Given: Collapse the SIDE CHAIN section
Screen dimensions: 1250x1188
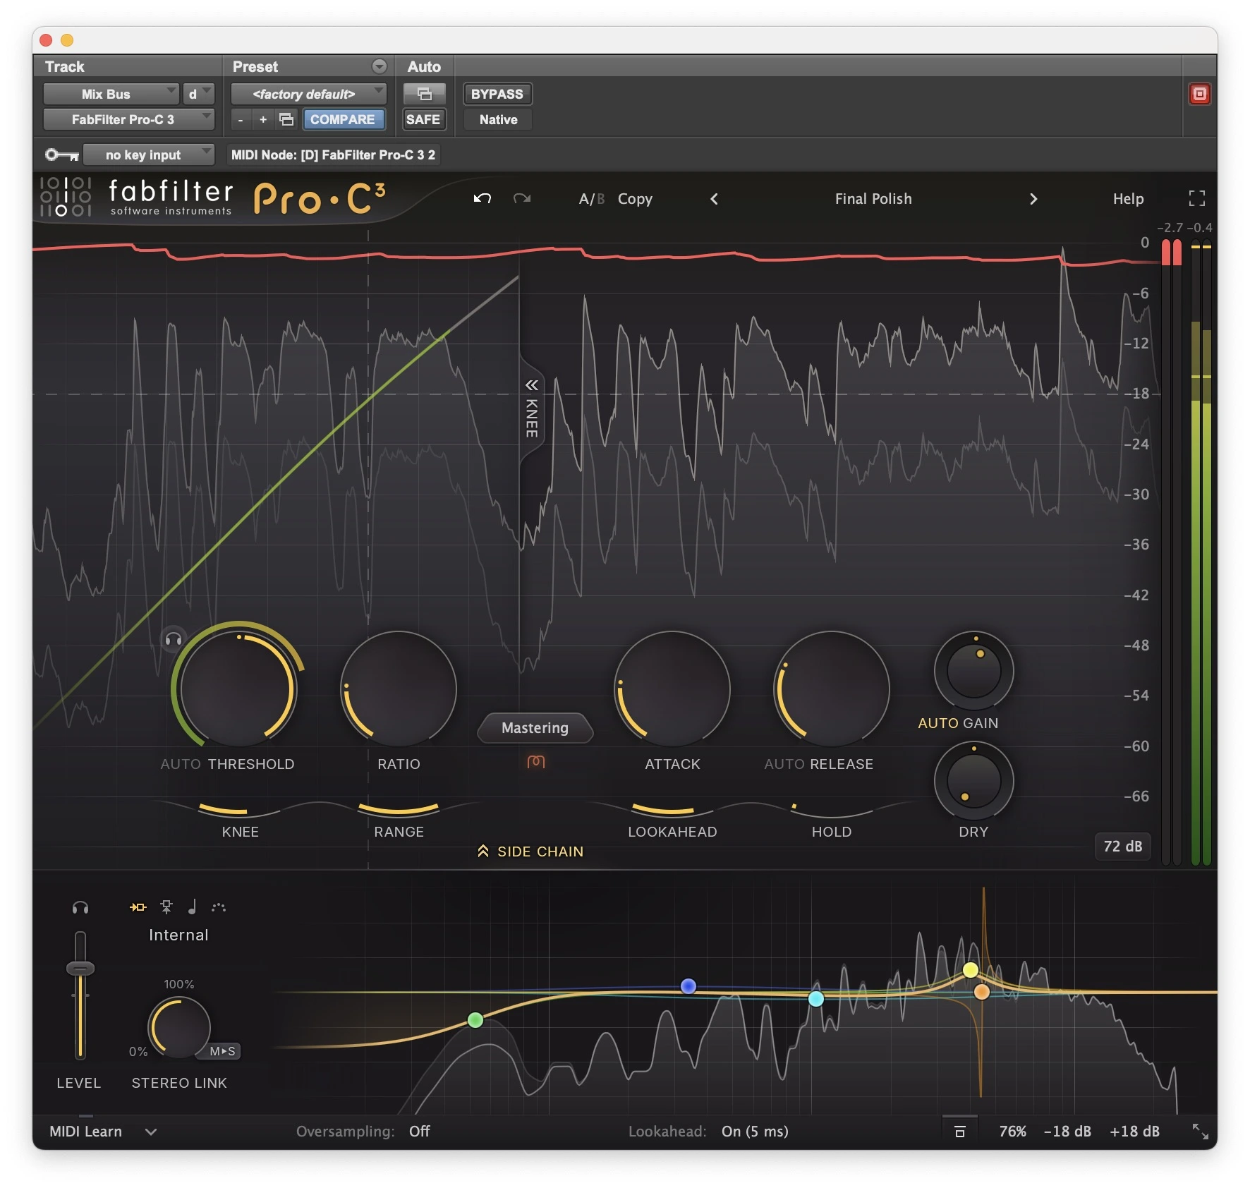Looking at the screenshot, I should pos(530,851).
